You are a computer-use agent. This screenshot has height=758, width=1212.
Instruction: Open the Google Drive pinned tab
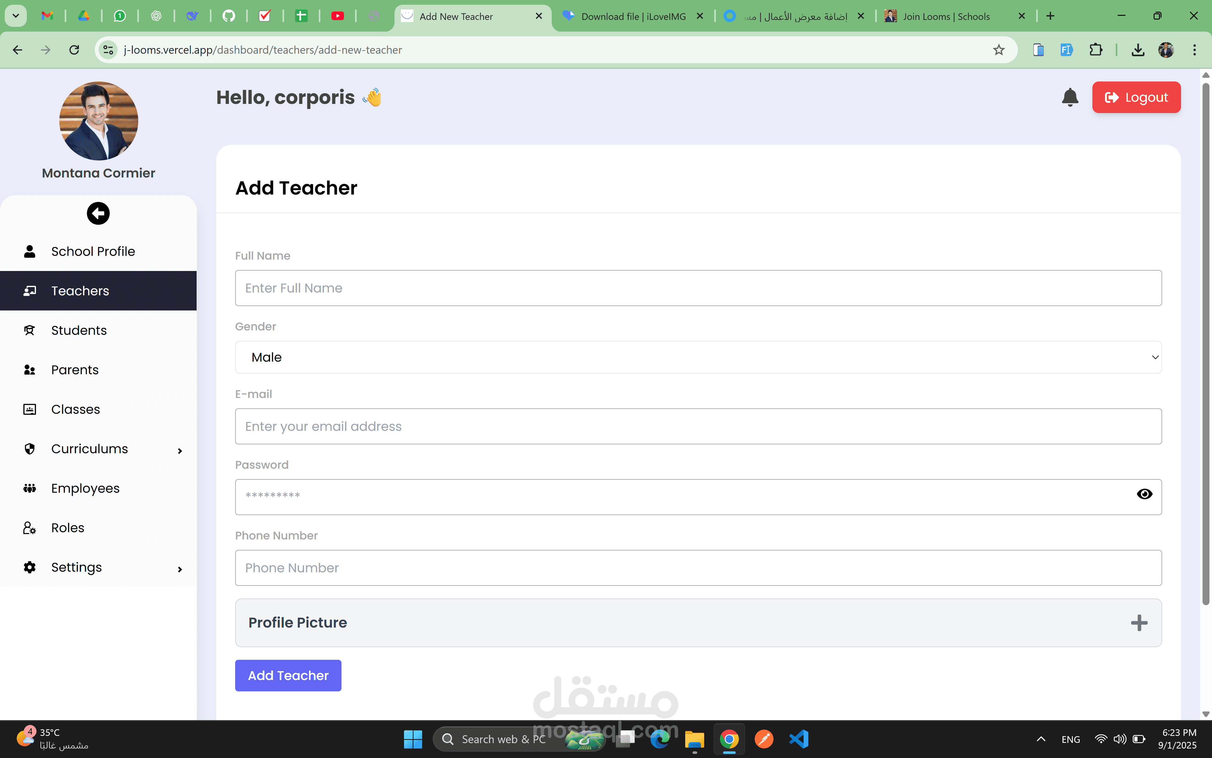click(84, 16)
